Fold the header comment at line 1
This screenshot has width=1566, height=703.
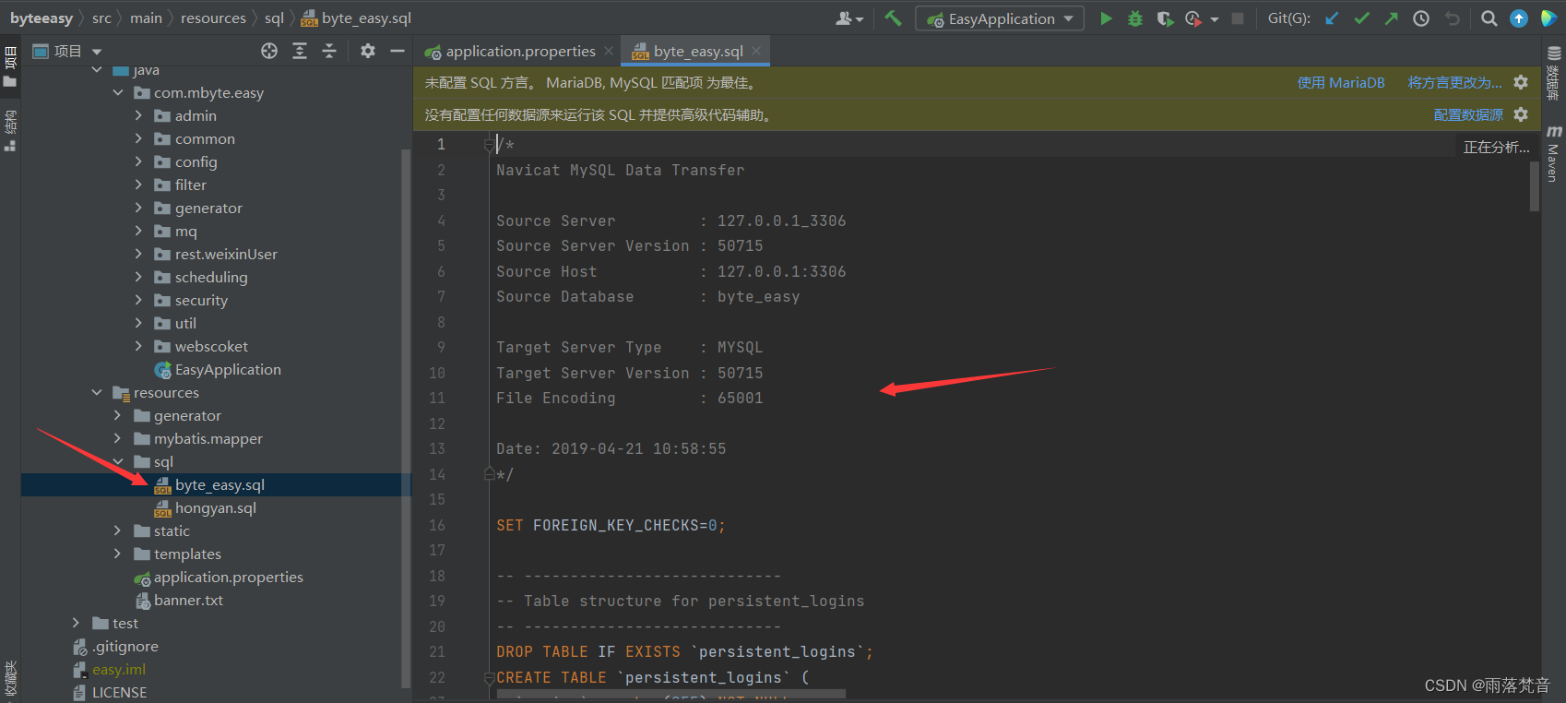coord(490,144)
